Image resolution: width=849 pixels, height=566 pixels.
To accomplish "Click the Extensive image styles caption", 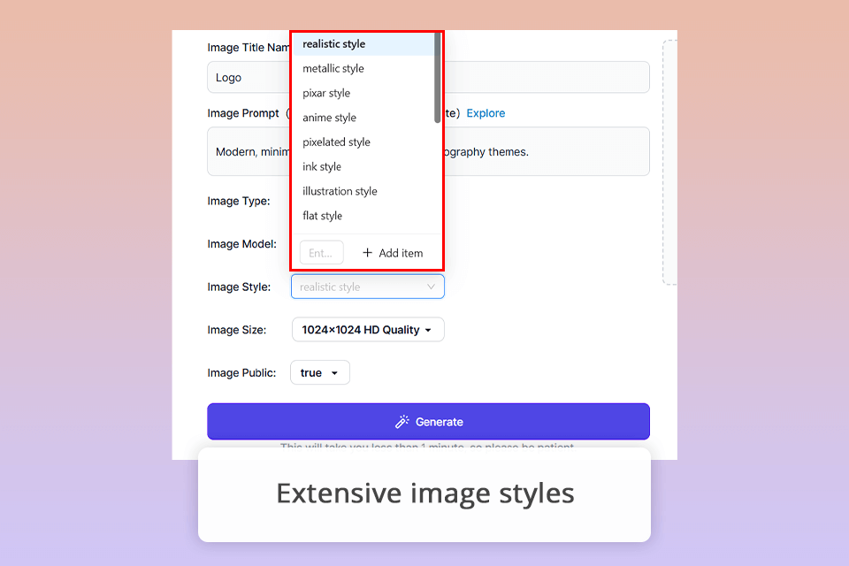I will [425, 493].
